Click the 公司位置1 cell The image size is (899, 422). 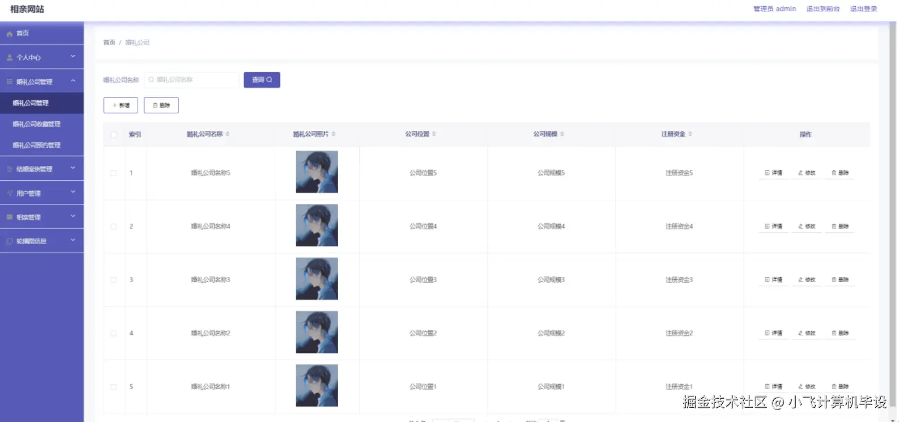(x=423, y=386)
